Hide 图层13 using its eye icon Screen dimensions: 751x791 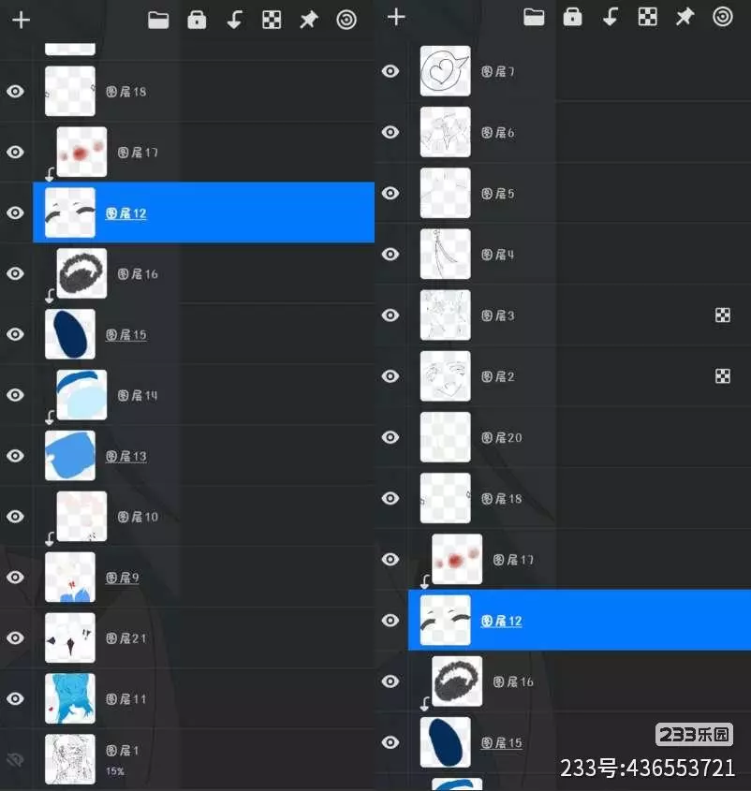click(x=16, y=456)
